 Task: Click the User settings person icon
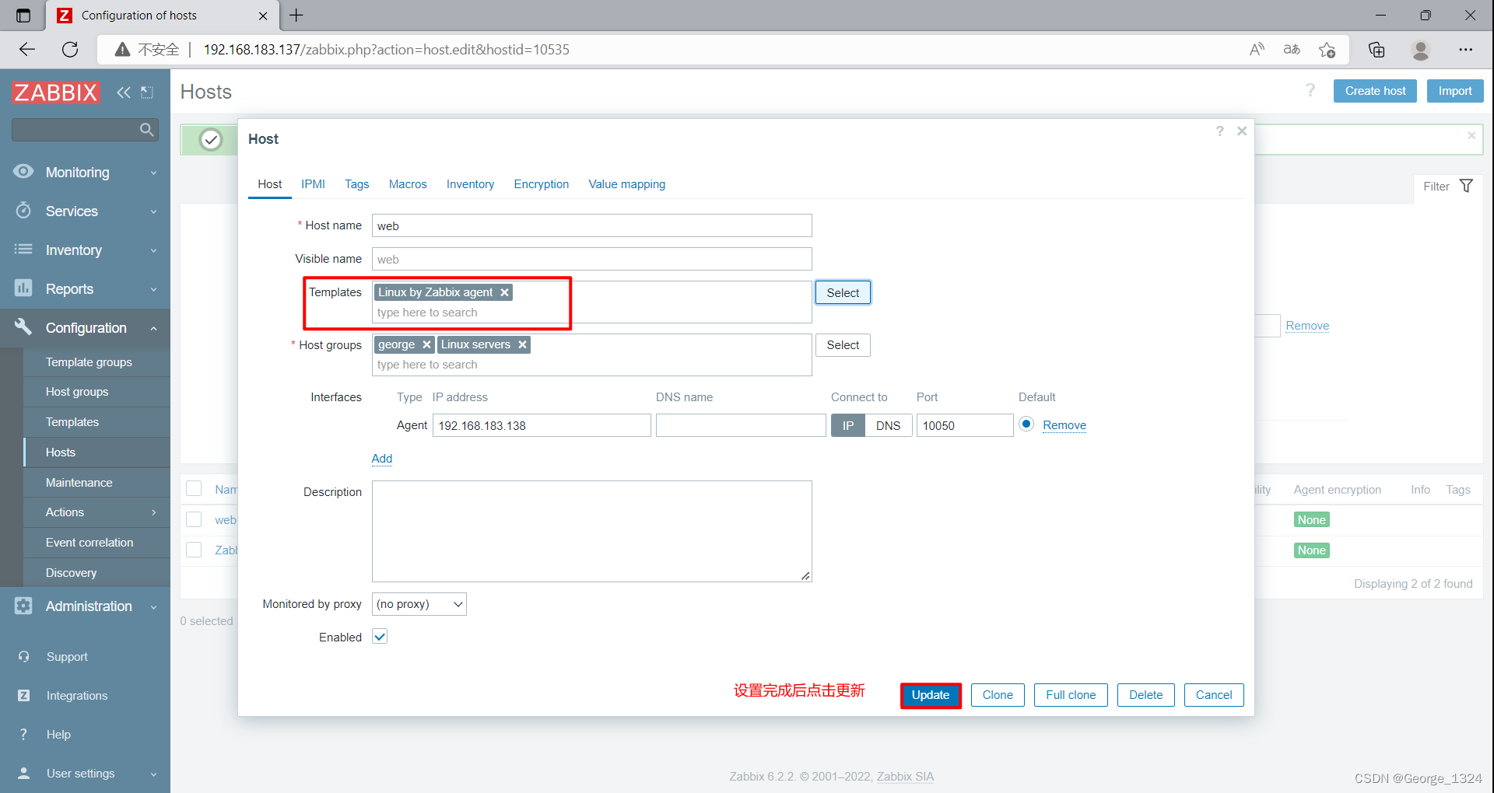point(24,774)
